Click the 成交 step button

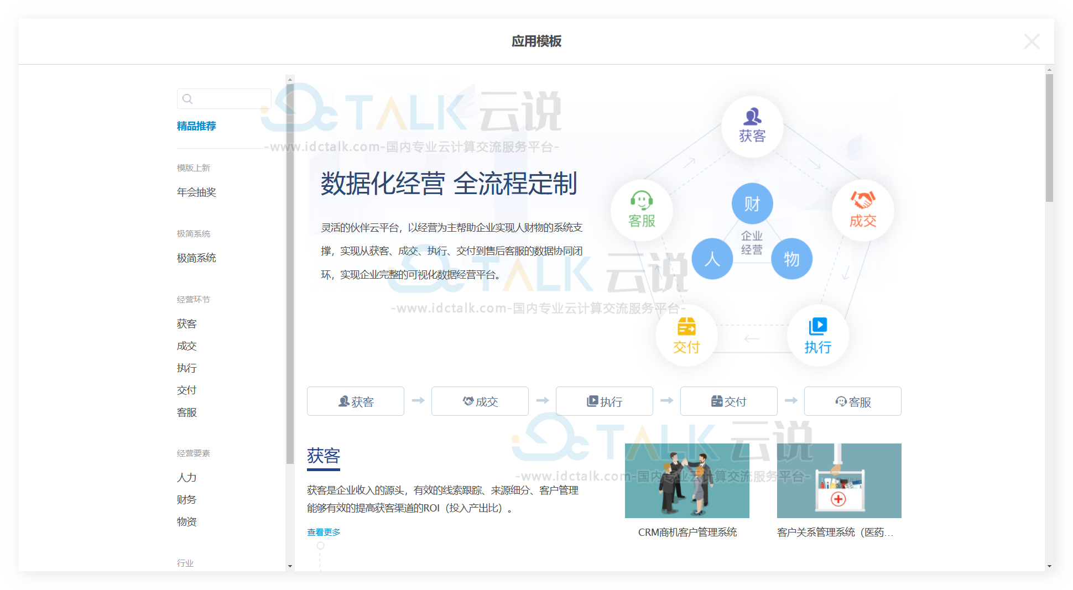tap(480, 401)
